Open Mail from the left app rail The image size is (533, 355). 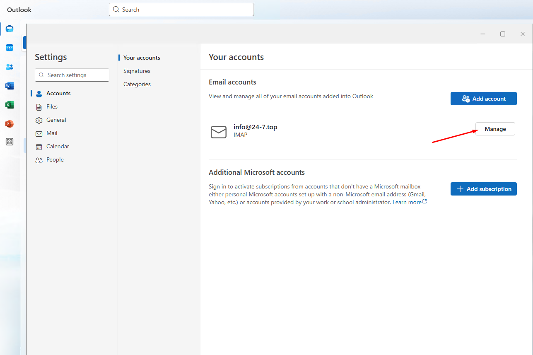tap(10, 29)
